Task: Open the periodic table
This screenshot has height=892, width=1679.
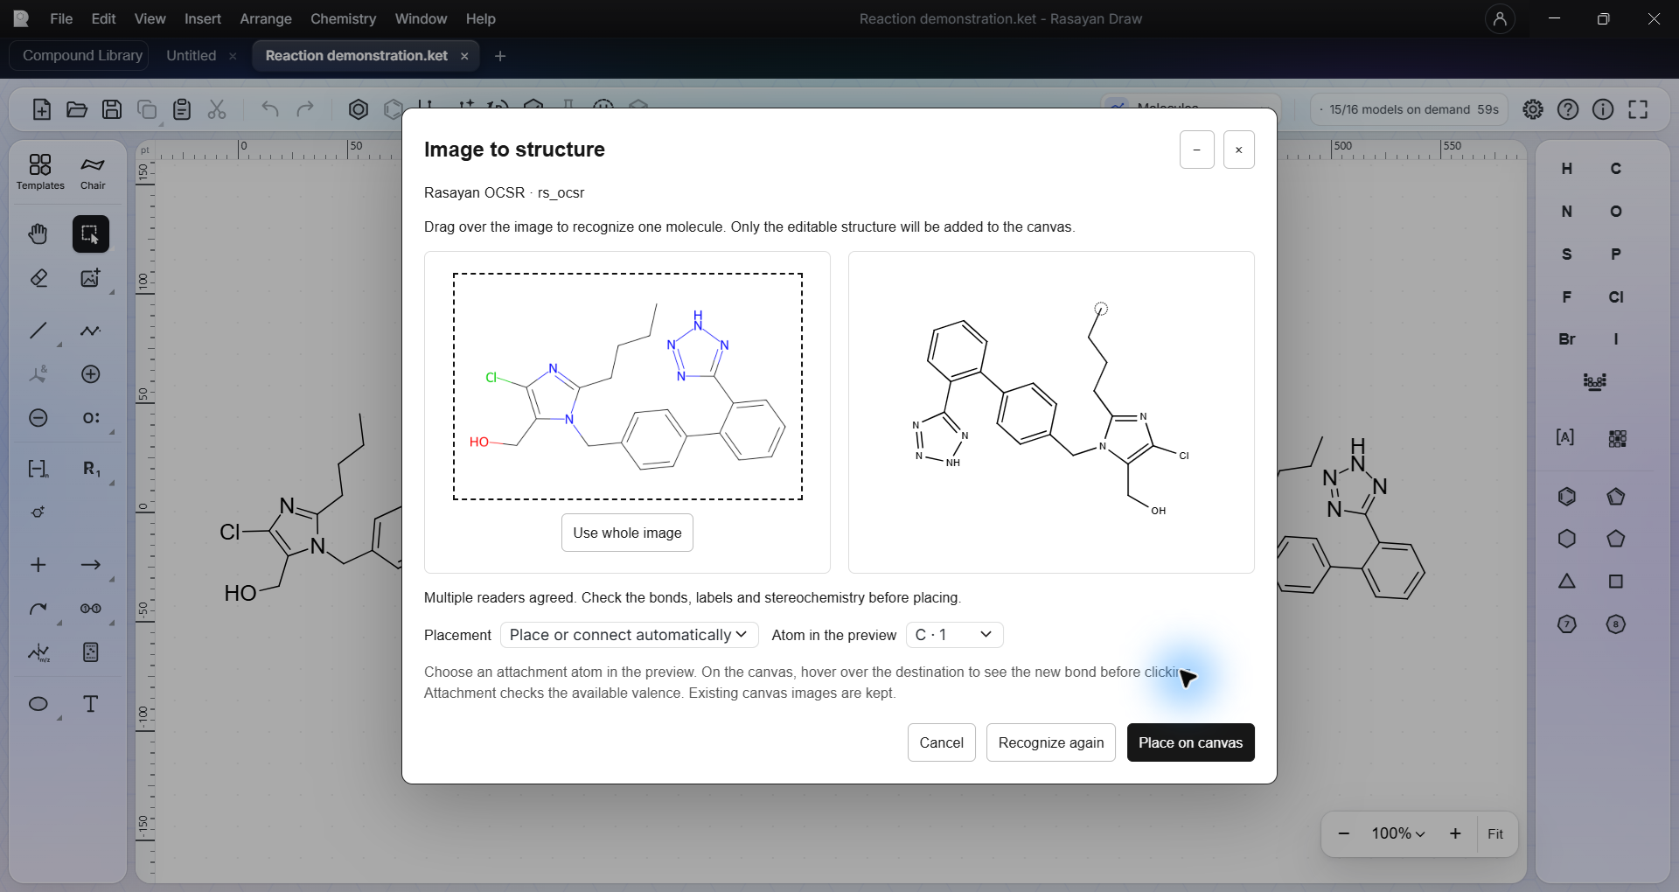Action: click(1595, 382)
